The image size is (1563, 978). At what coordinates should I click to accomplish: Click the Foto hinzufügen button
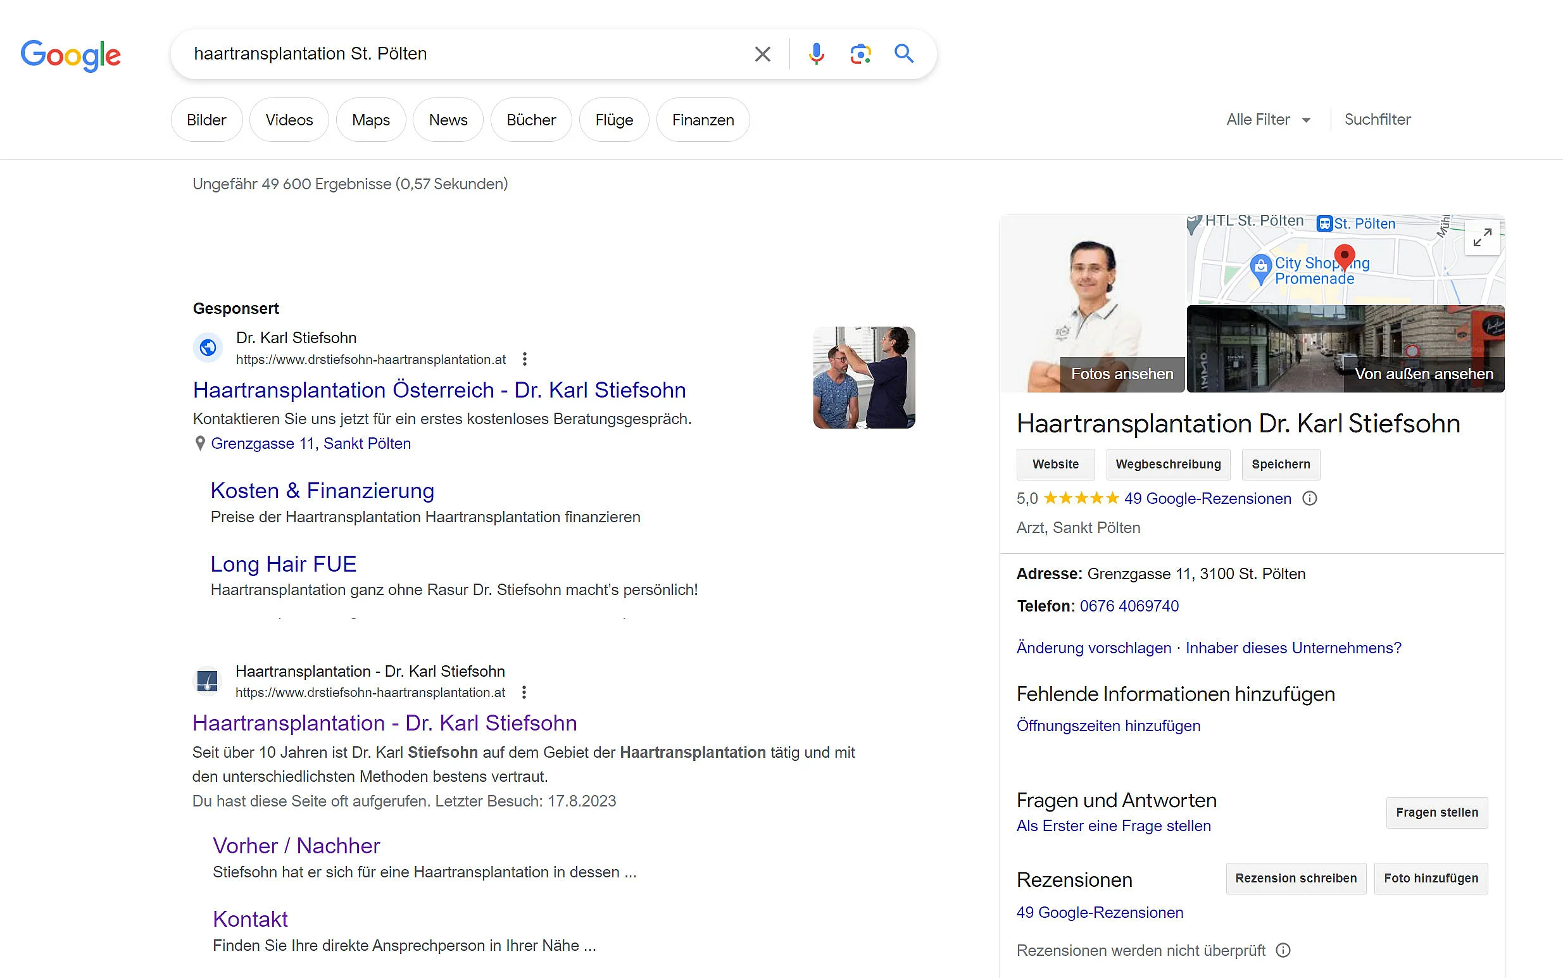1431,879
